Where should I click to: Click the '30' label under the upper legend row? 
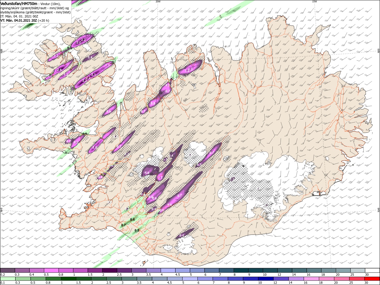(x=367, y=275)
